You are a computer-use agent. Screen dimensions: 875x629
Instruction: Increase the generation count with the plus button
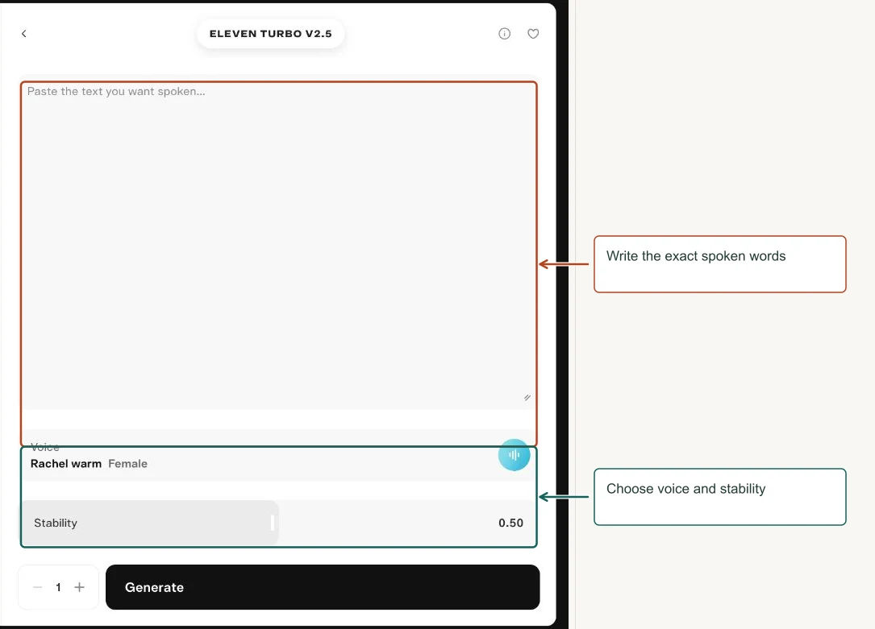coord(79,587)
